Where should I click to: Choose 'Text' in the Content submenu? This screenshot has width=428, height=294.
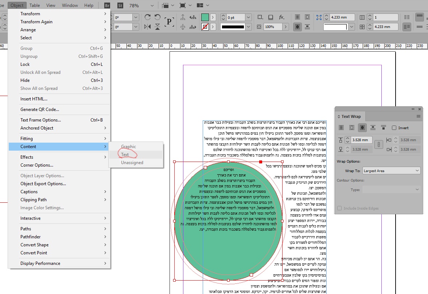pos(125,155)
